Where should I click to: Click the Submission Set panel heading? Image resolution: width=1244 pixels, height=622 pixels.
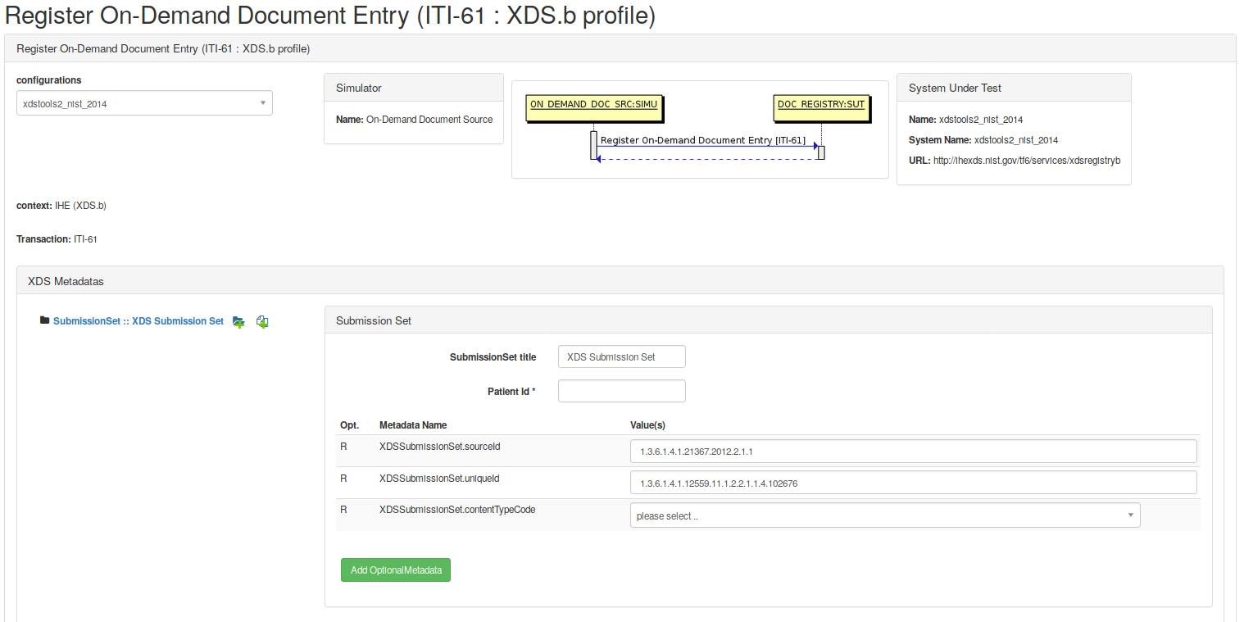[x=768, y=320]
